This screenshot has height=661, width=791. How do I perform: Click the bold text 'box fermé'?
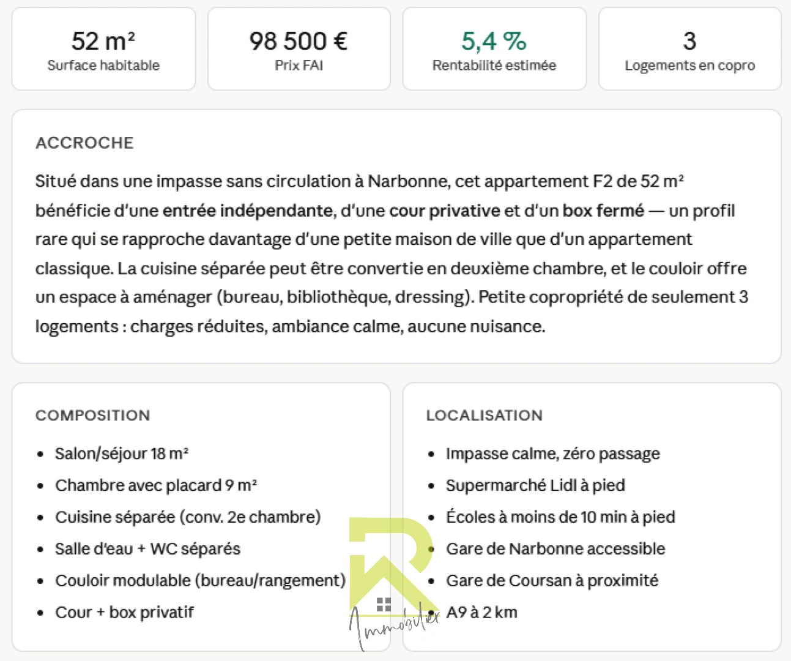[603, 211]
